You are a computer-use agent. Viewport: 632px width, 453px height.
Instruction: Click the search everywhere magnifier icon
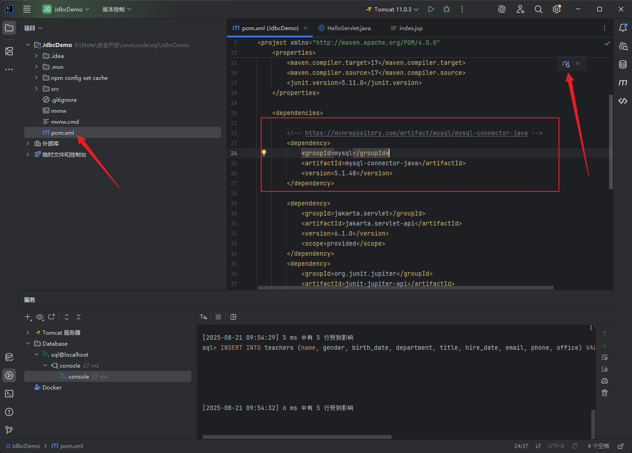pyautogui.click(x=538, y=9)
